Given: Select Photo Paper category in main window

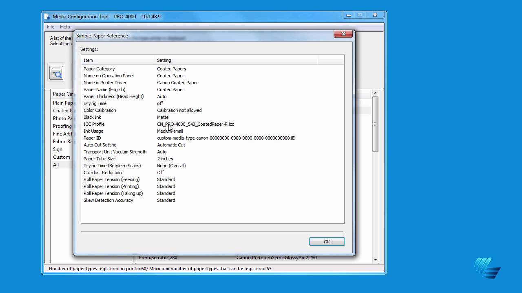Looking at the screenshot, I should (x=63, y=118).
